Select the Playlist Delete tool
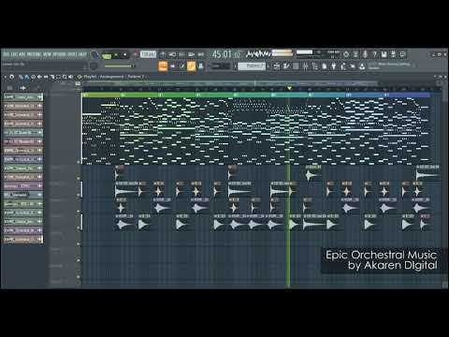 coord(33,77)
